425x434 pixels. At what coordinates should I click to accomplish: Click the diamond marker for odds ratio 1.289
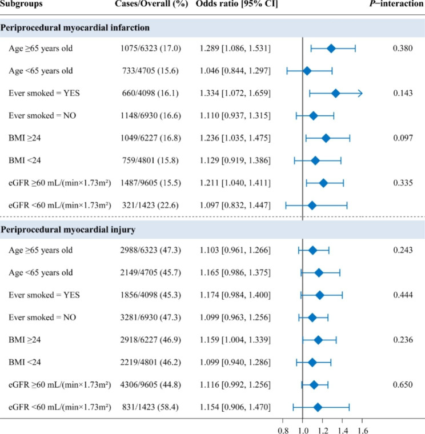pos(331,49)
